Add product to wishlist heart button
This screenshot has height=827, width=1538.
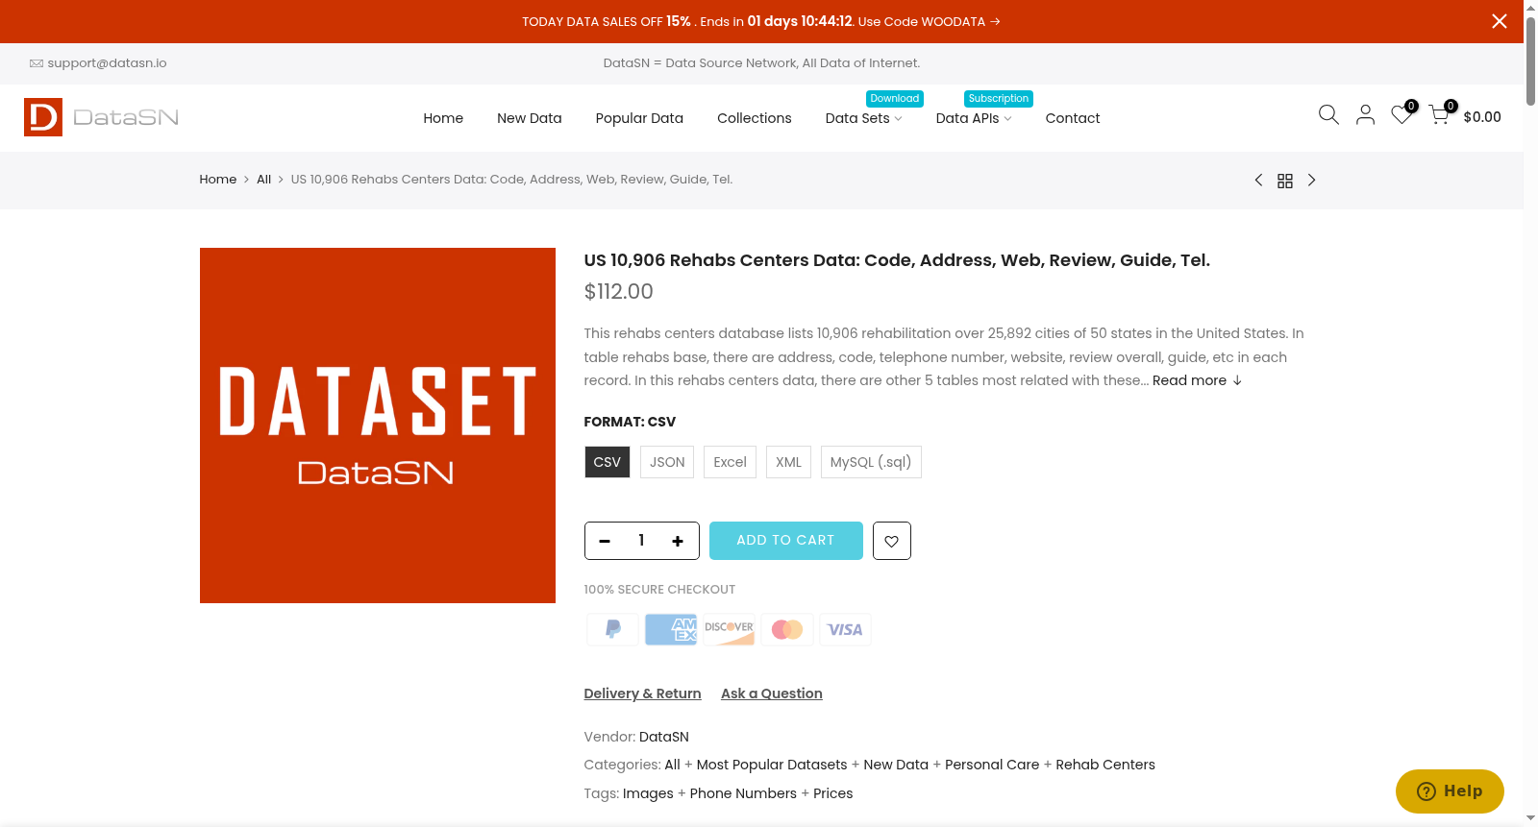tap(892, 541)
